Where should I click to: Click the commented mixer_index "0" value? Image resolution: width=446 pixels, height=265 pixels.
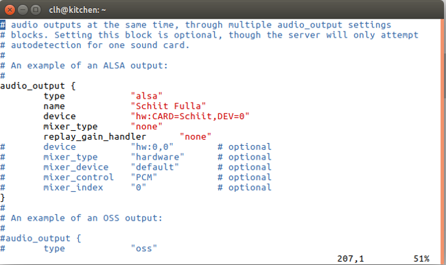(x=139, y=188)
